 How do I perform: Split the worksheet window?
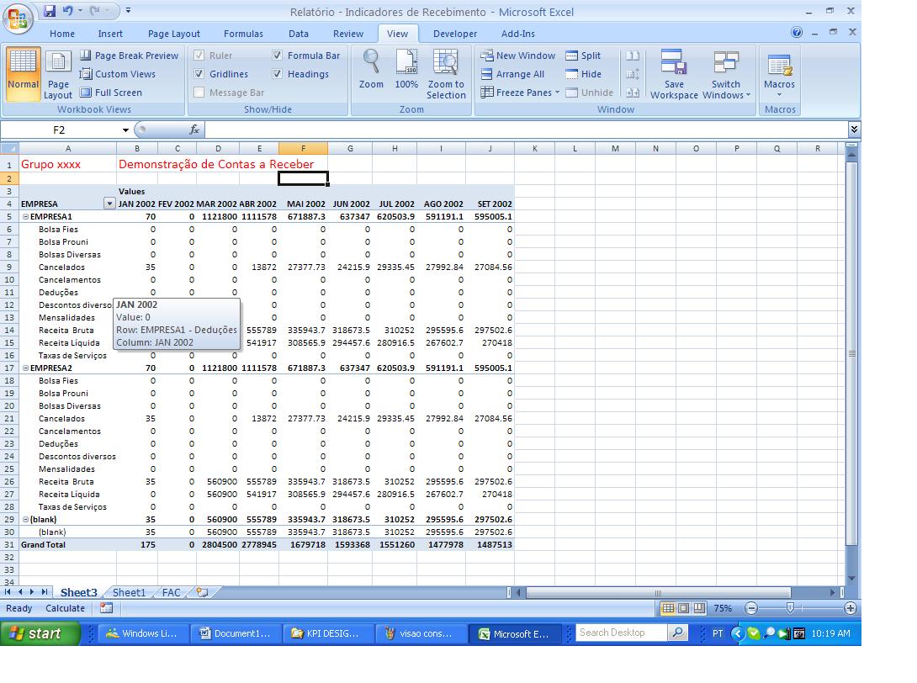586,56
